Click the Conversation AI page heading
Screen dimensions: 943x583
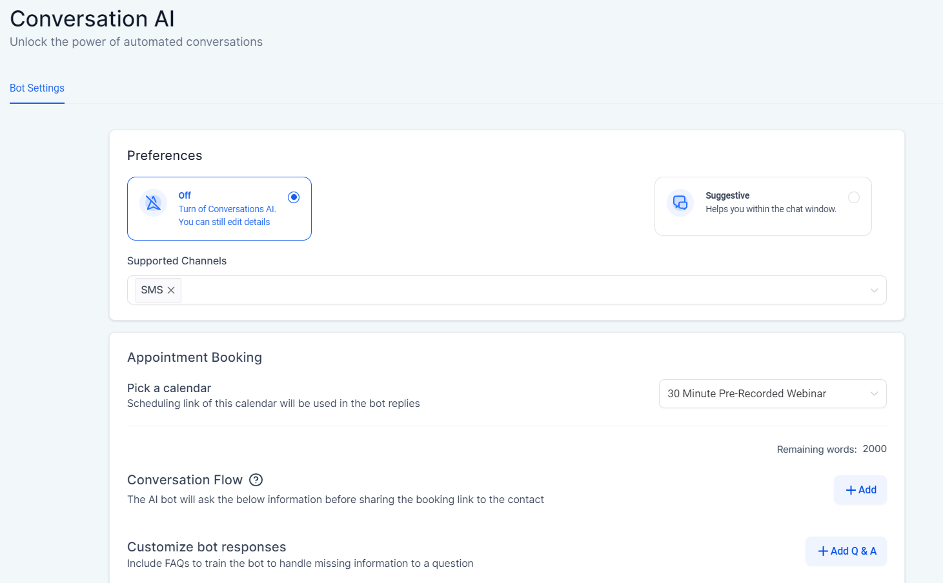92,19
